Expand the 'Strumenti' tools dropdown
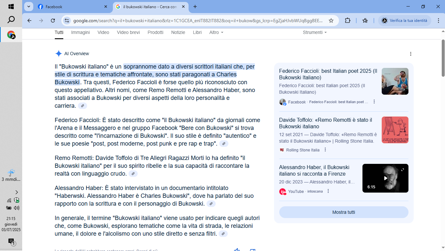 tap(315, 32)
